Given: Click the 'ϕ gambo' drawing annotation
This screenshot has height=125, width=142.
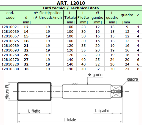Looking at the screenshot, I should pyautogui.click(x=95, y=75).
